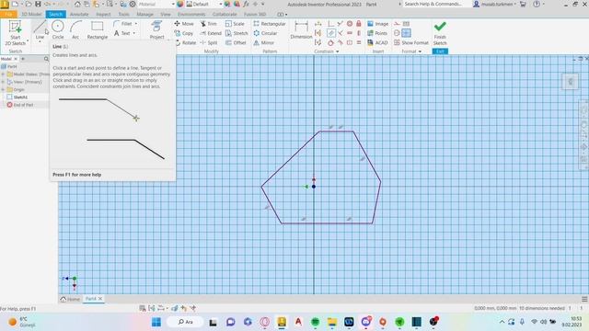This screenshot has width=589, height=331.
Task: Switch to the View tab
Action: coord(166,15)
